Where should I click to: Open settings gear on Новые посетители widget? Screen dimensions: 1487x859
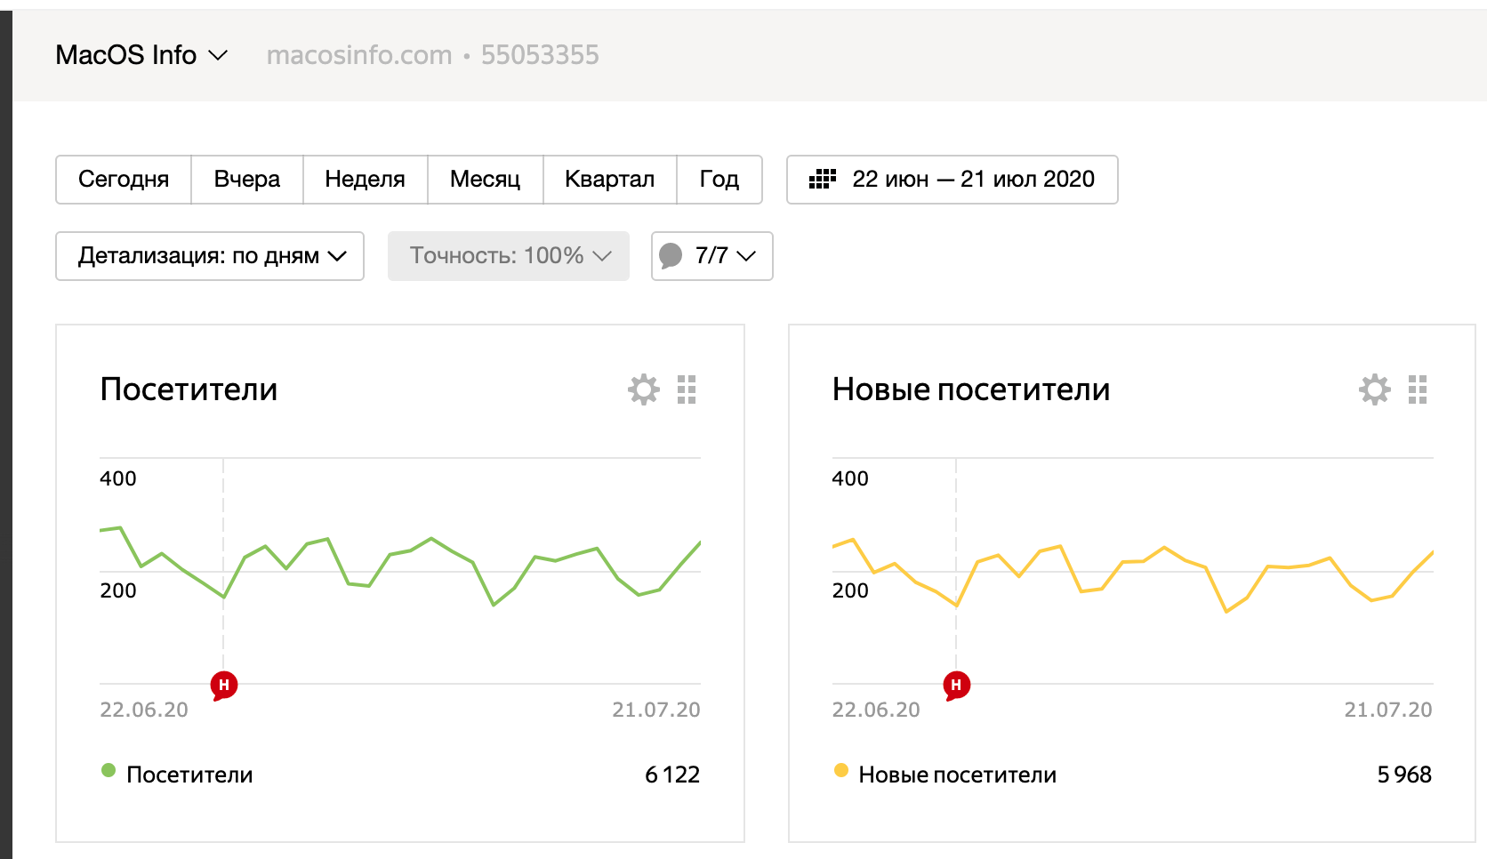click(x=1375, y=389)
